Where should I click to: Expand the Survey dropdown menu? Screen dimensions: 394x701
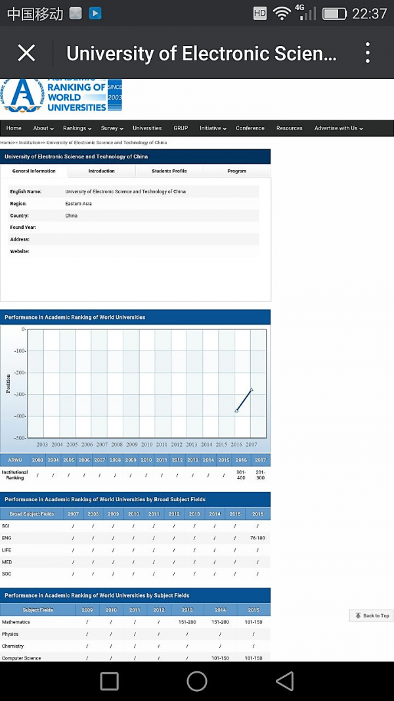point(112,128)
